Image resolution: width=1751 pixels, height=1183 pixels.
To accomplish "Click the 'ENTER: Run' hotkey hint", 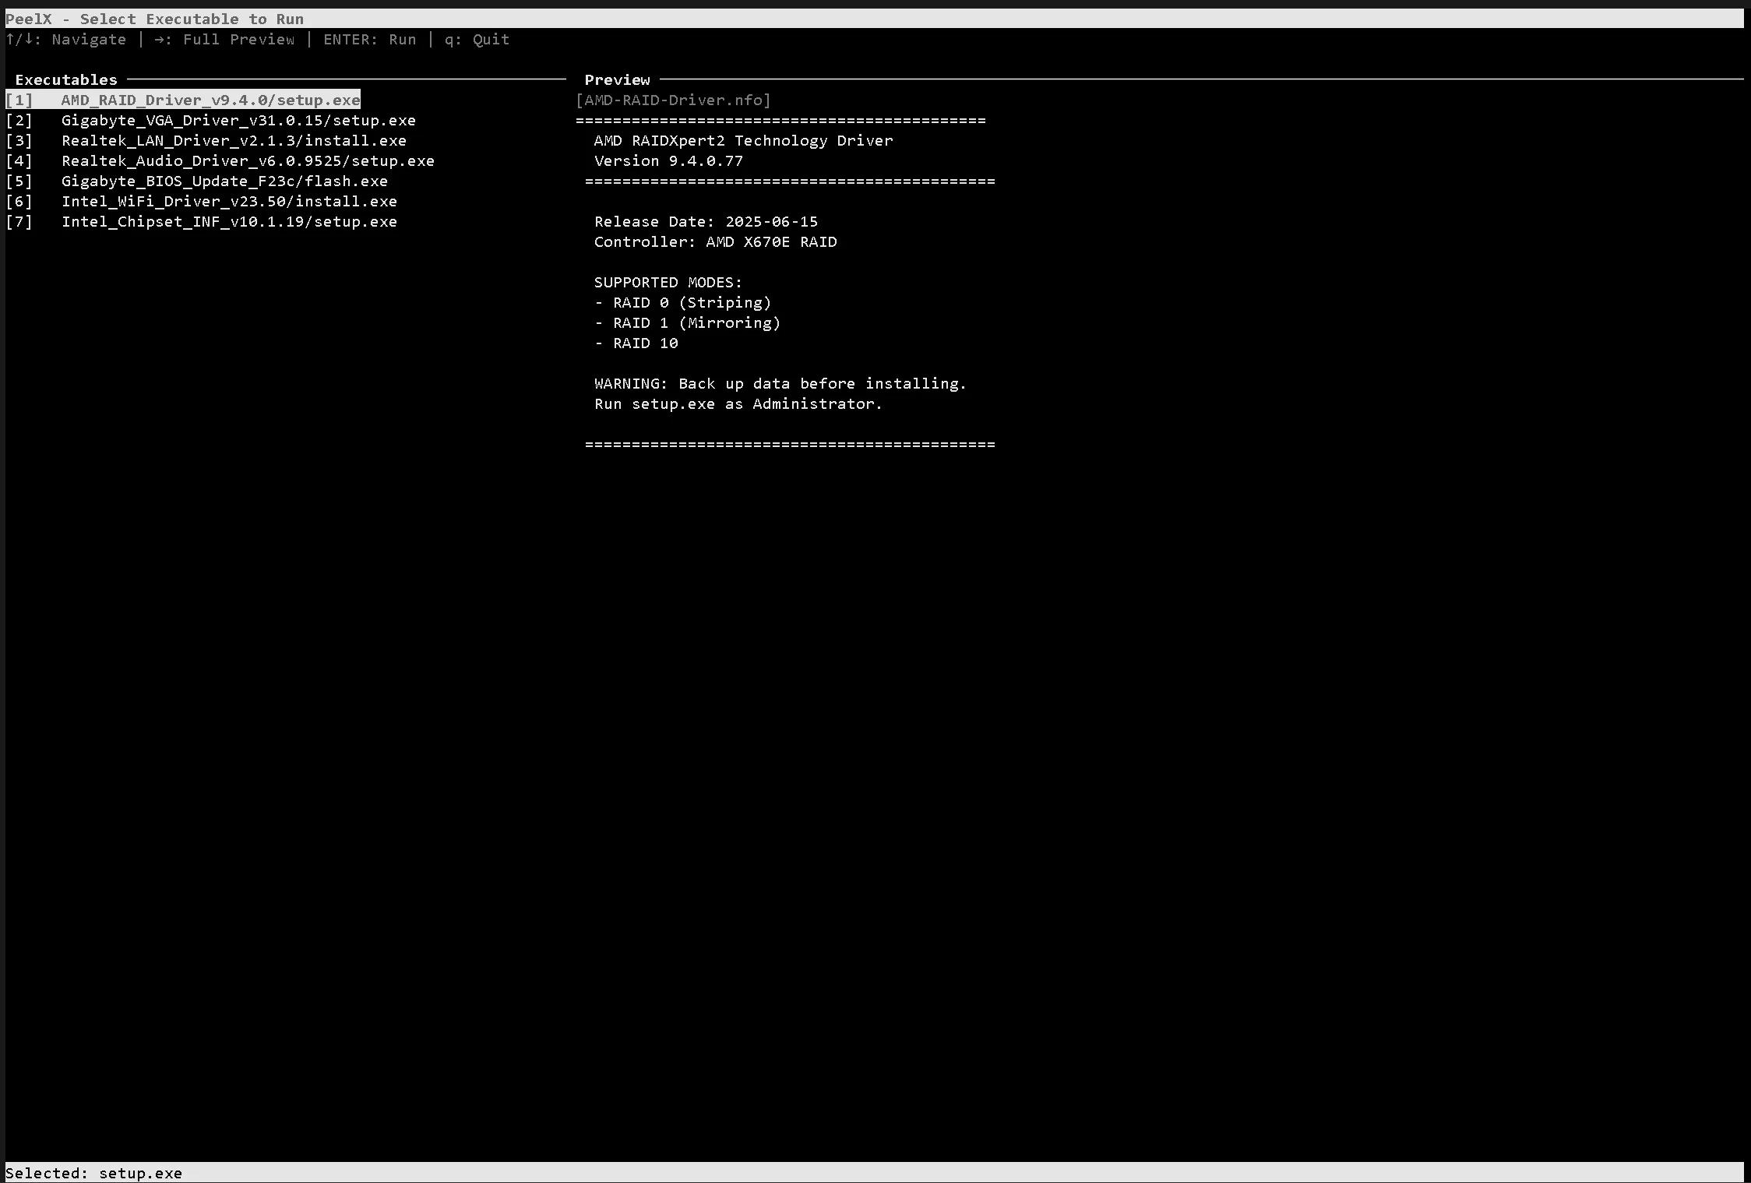I will coord(371,39).
